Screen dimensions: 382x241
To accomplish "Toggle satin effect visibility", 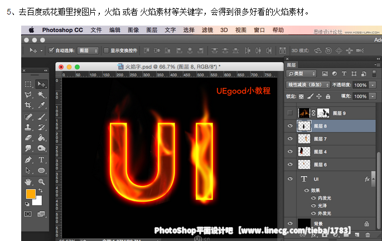I will (x=313, y=205).
